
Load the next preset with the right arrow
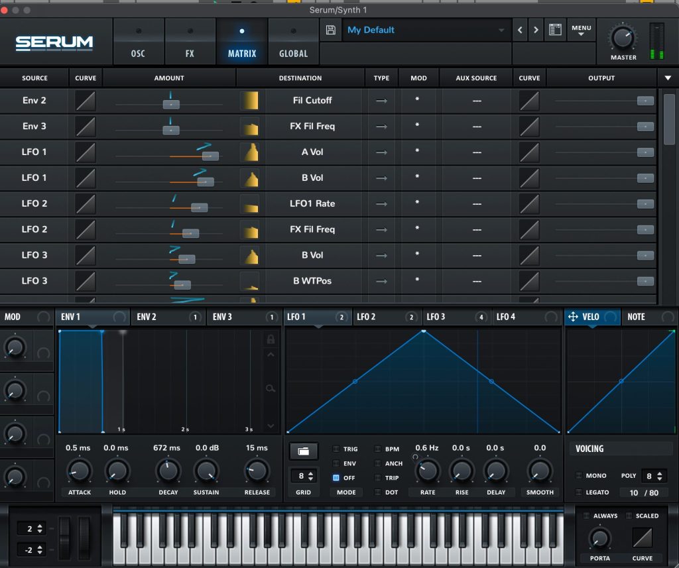[536, 30]
